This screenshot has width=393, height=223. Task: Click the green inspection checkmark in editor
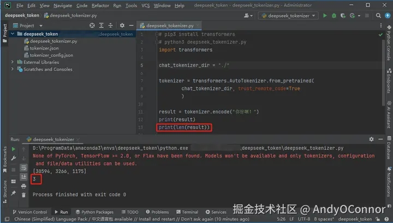click(380, 34)
